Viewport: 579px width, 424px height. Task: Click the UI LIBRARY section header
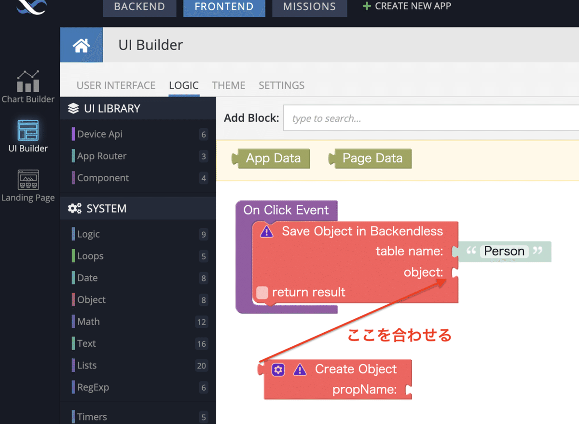tap(138, 109)
